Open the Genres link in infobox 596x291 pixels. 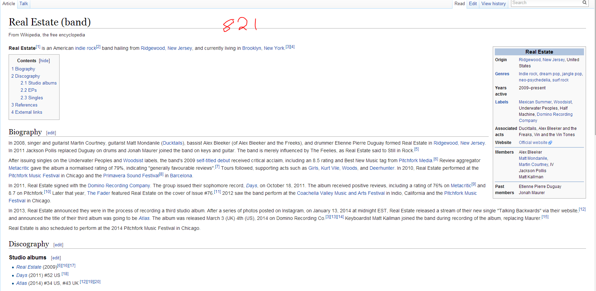[x=502, y=74]
